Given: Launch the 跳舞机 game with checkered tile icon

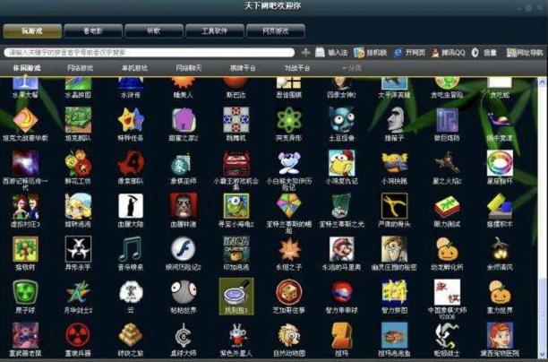Looking at the screenshot, I should coord(236,120).
